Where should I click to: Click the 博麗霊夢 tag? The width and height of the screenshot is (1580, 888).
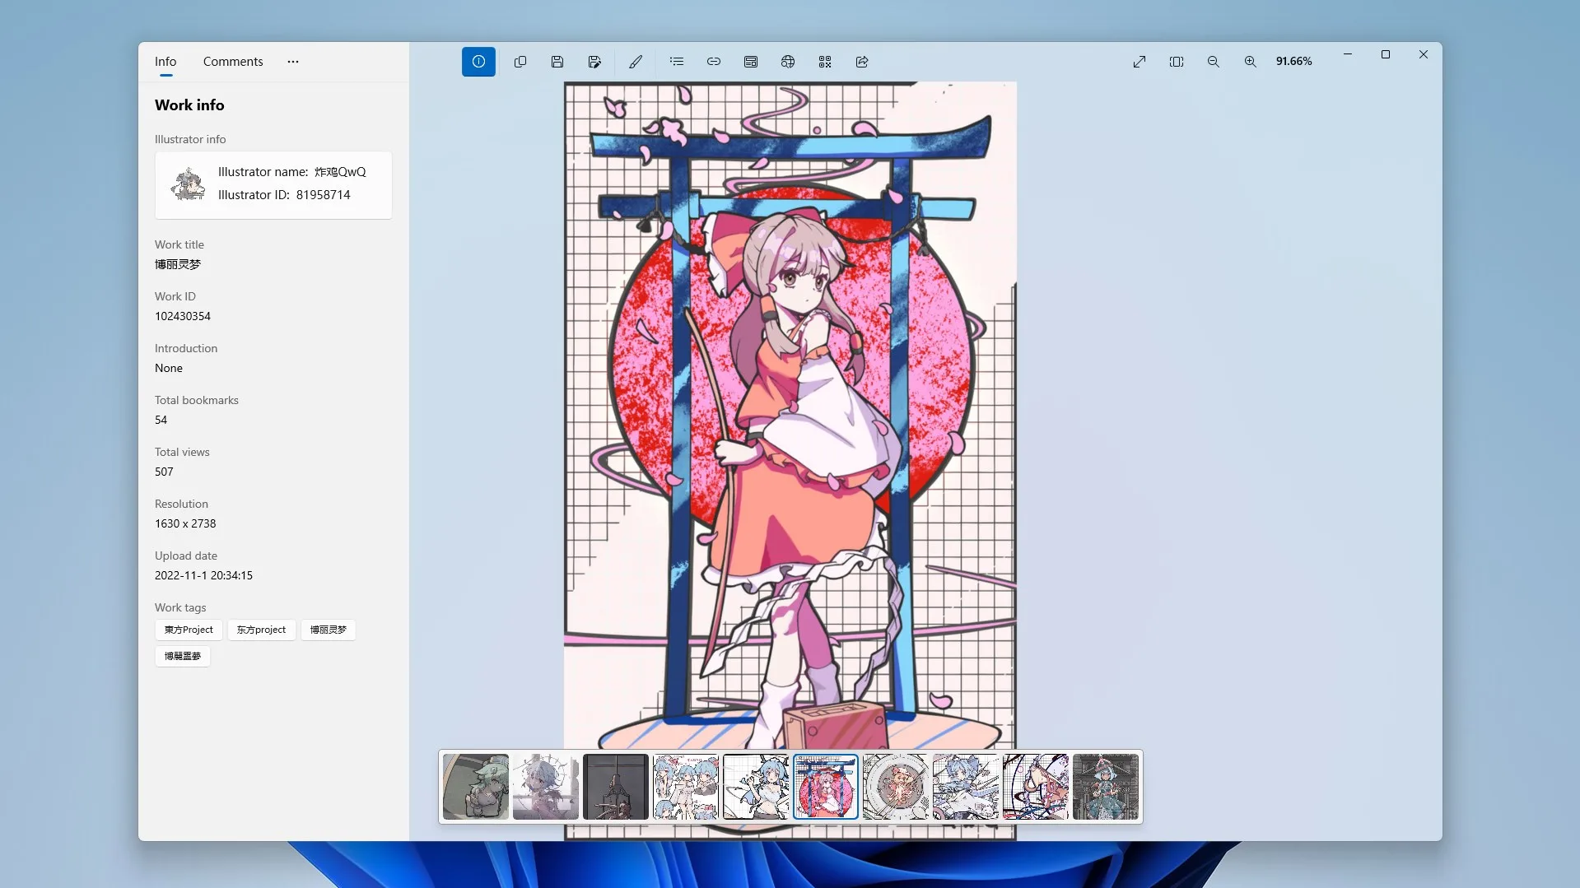point(183,656)
